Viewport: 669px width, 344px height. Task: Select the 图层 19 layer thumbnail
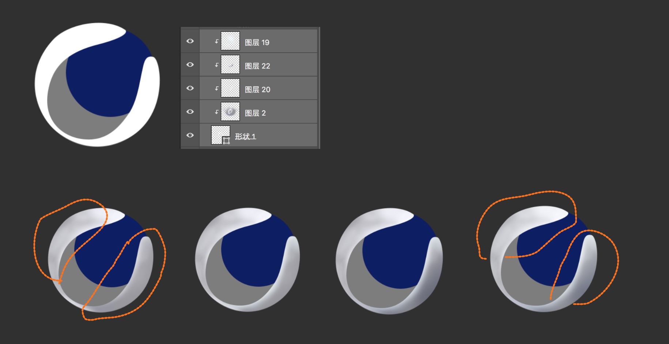pyautogui.click(x=230, y=41)
